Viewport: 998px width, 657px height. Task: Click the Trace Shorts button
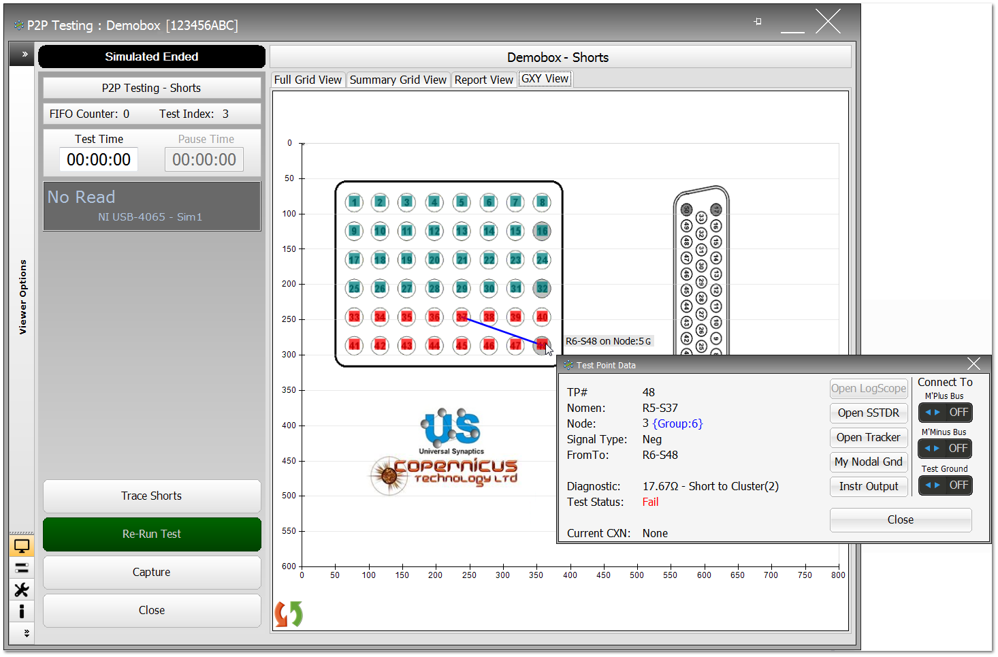pos(152,496)
